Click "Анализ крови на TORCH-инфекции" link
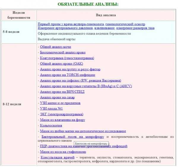The image size is (178, 167). [68, 75]
